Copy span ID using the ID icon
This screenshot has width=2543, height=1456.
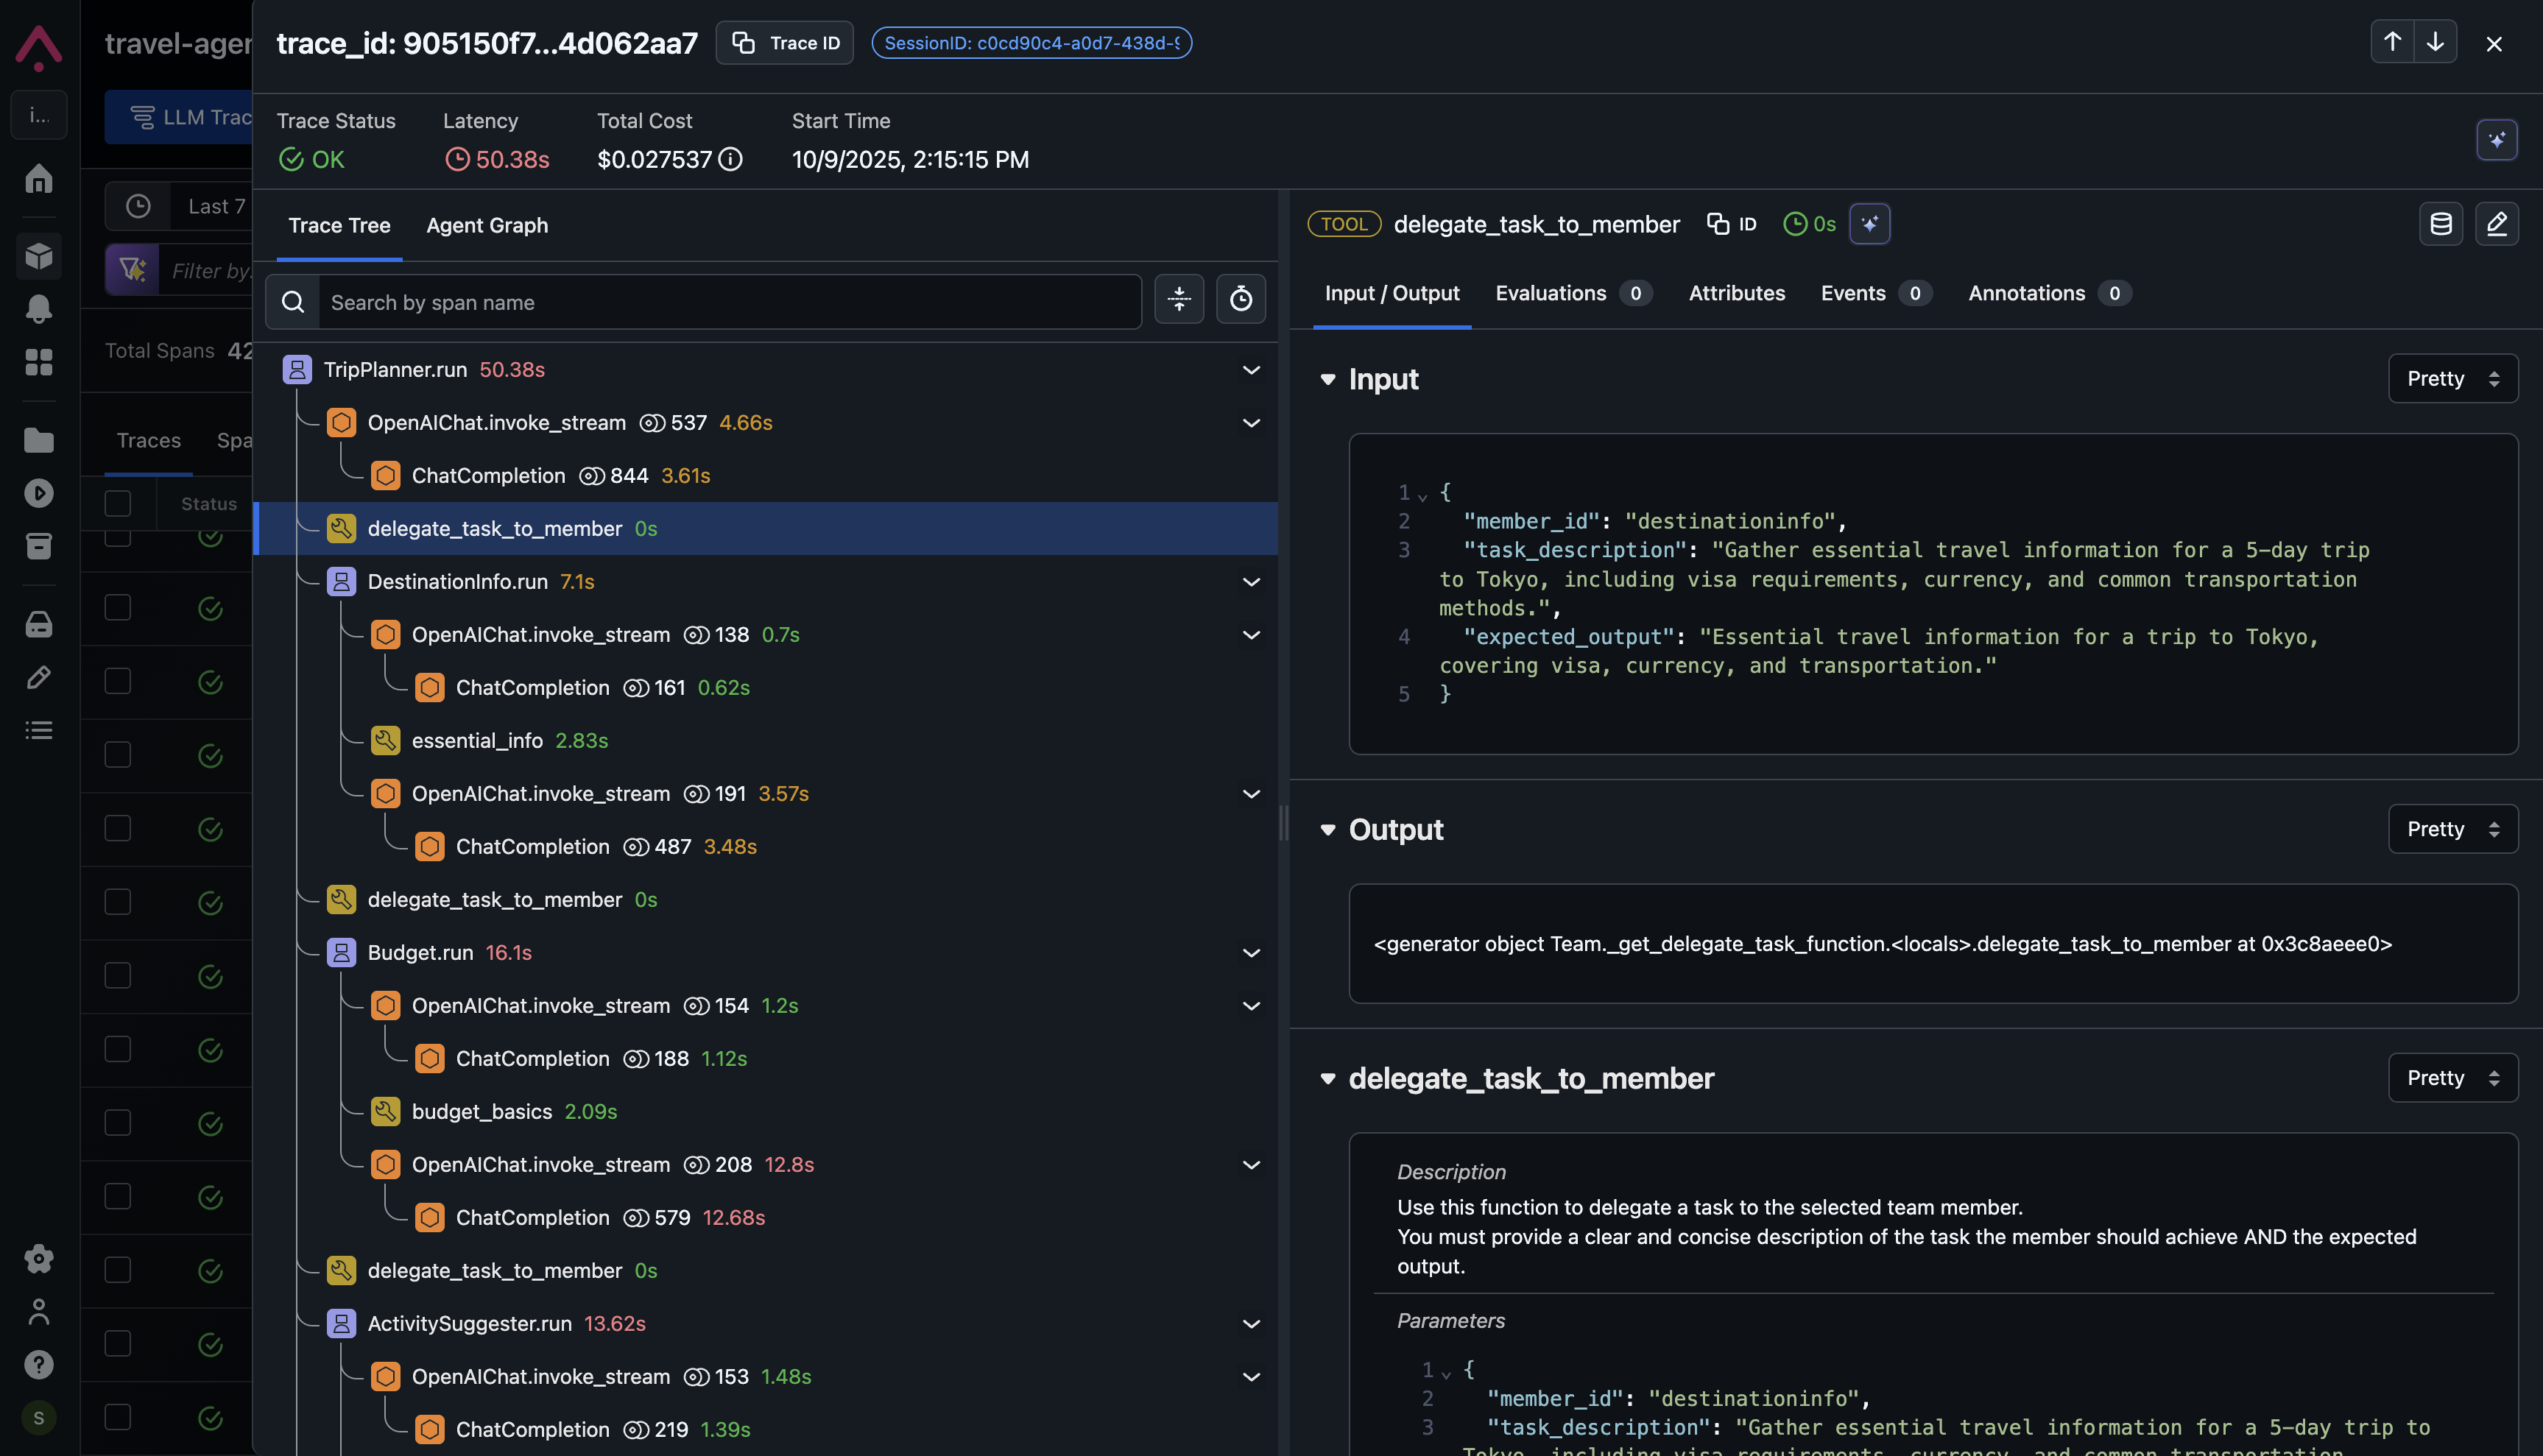pos(1731,224)
